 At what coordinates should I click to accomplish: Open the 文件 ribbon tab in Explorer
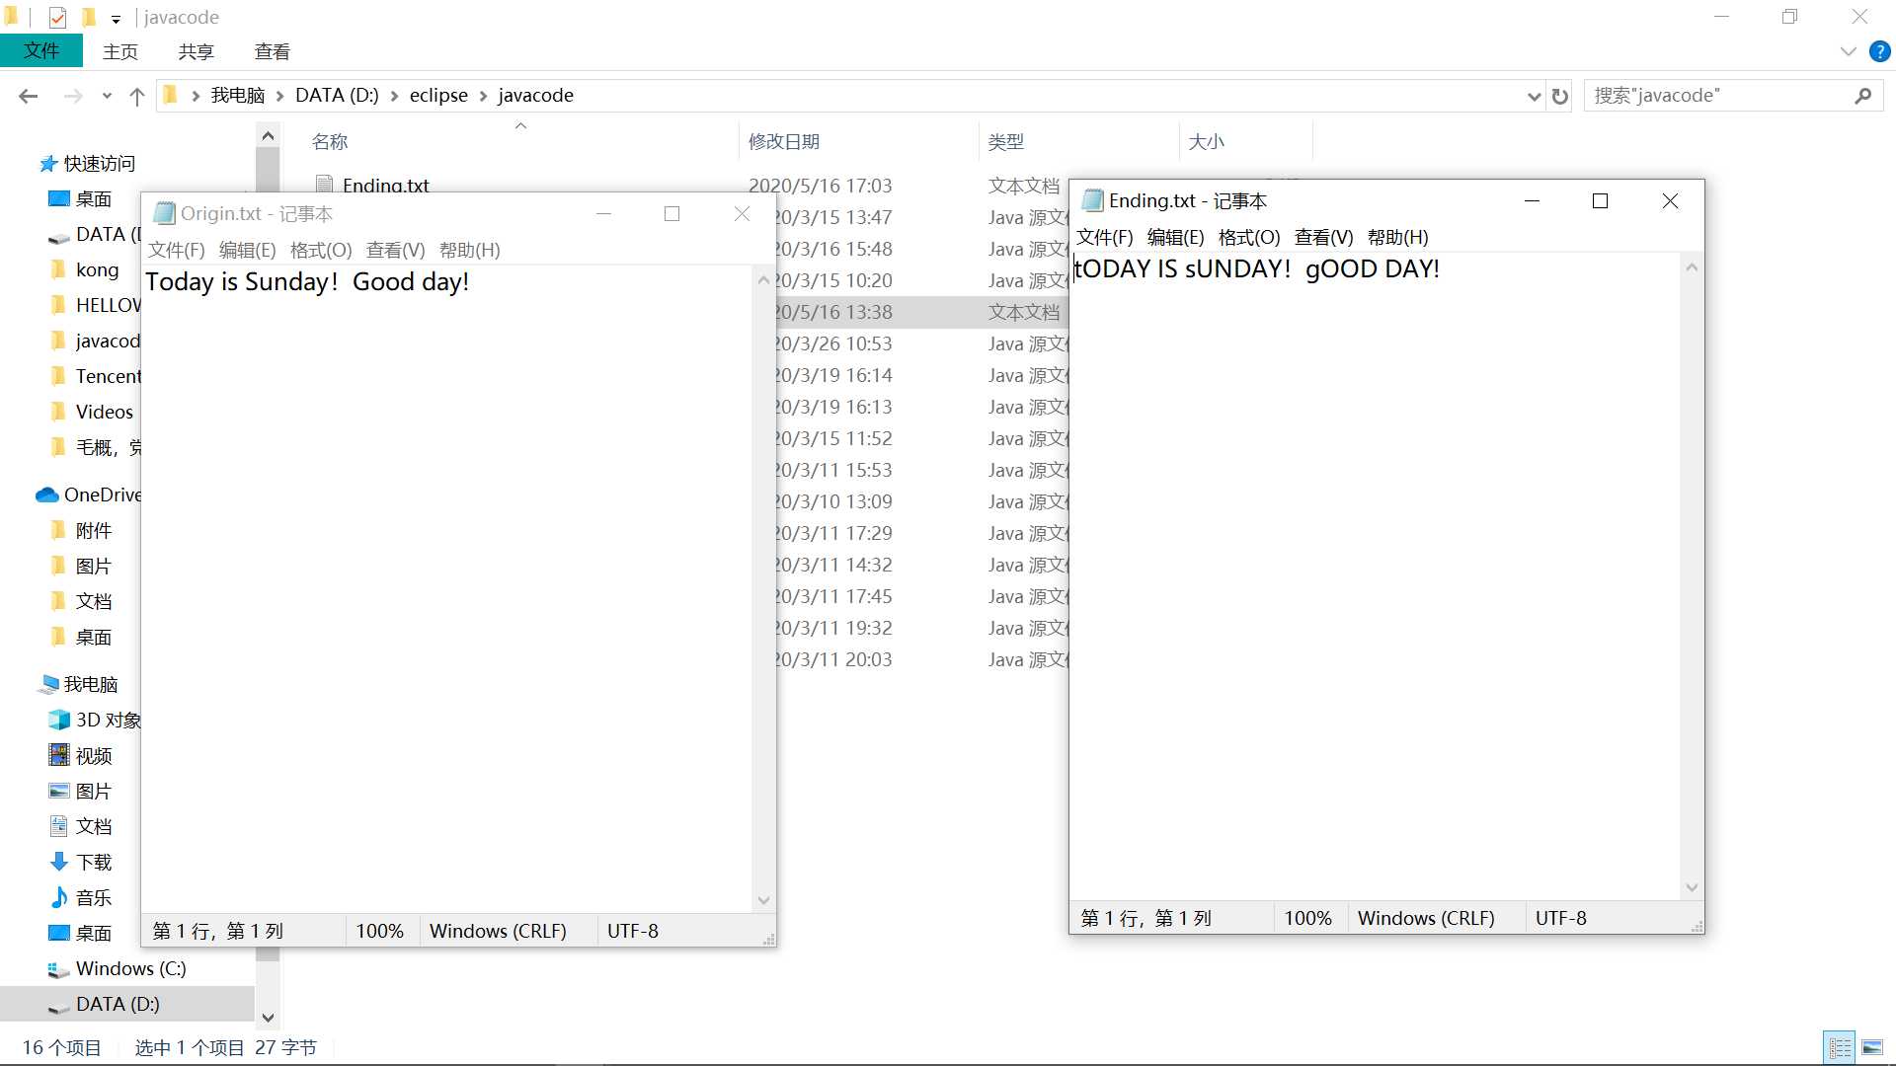(x=41, y=51)
